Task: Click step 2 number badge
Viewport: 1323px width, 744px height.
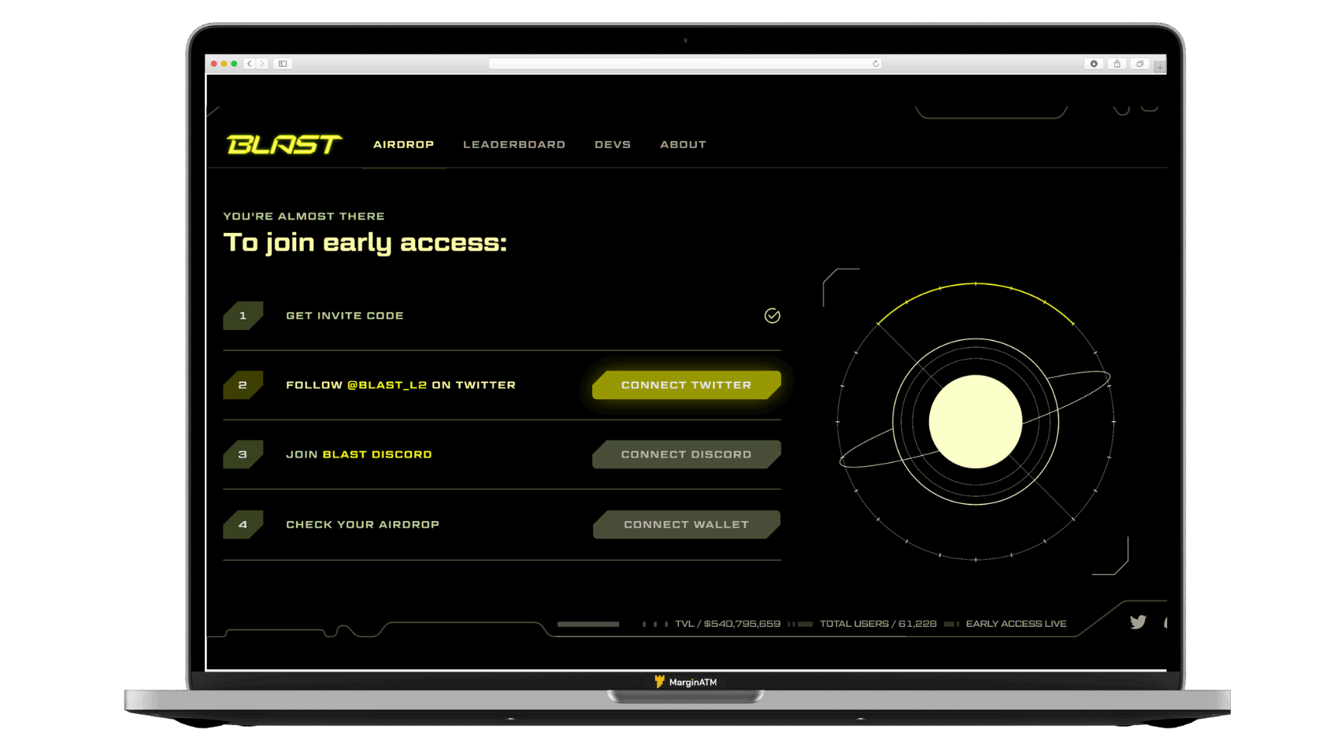Action: pos(243,385)
